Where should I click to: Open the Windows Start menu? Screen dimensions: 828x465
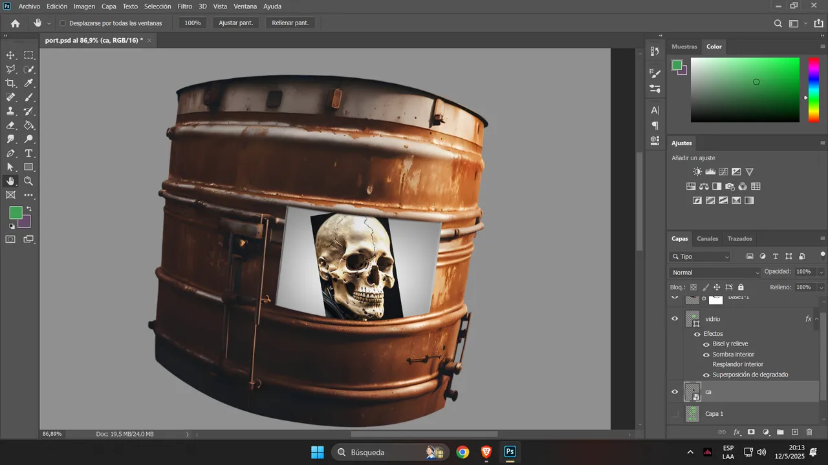pos(318,452)
